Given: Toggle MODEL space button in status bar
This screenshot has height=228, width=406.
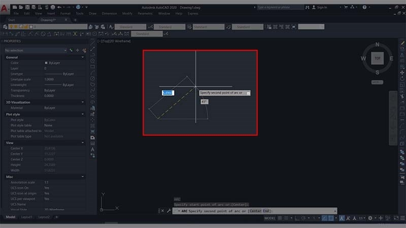Looking at the screenshot, I should tap(270, 218).
